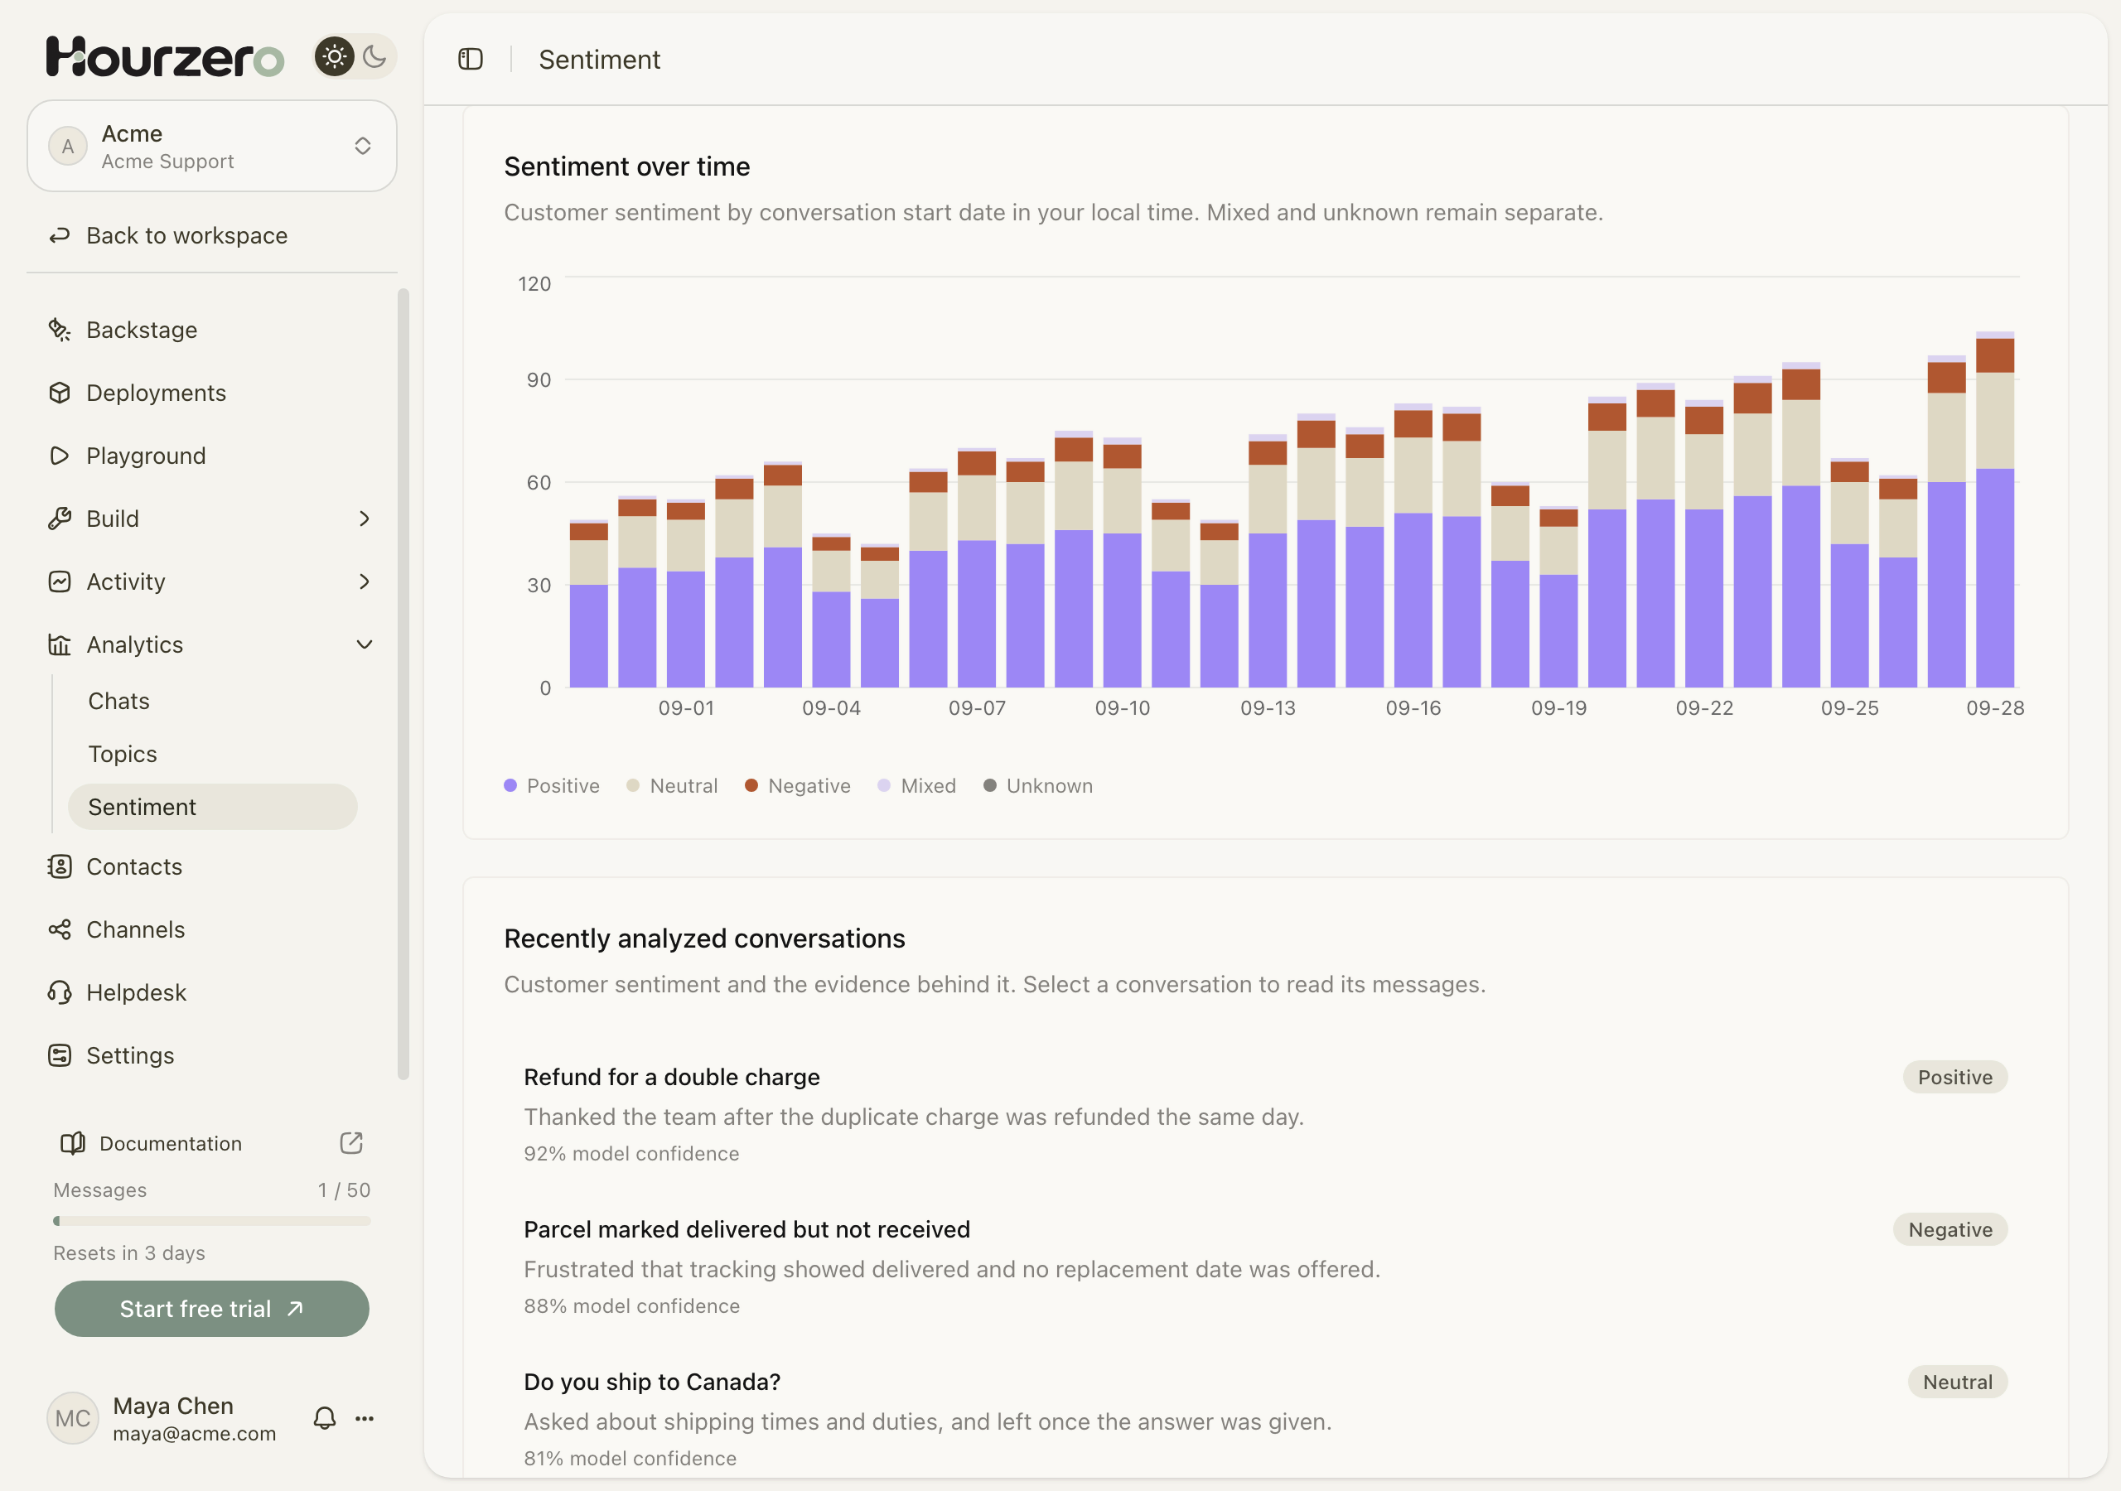Viewport: 2121px width, 1491px height.
Task: Toggle Negative series in chart legend
Action: click(797, 785)
